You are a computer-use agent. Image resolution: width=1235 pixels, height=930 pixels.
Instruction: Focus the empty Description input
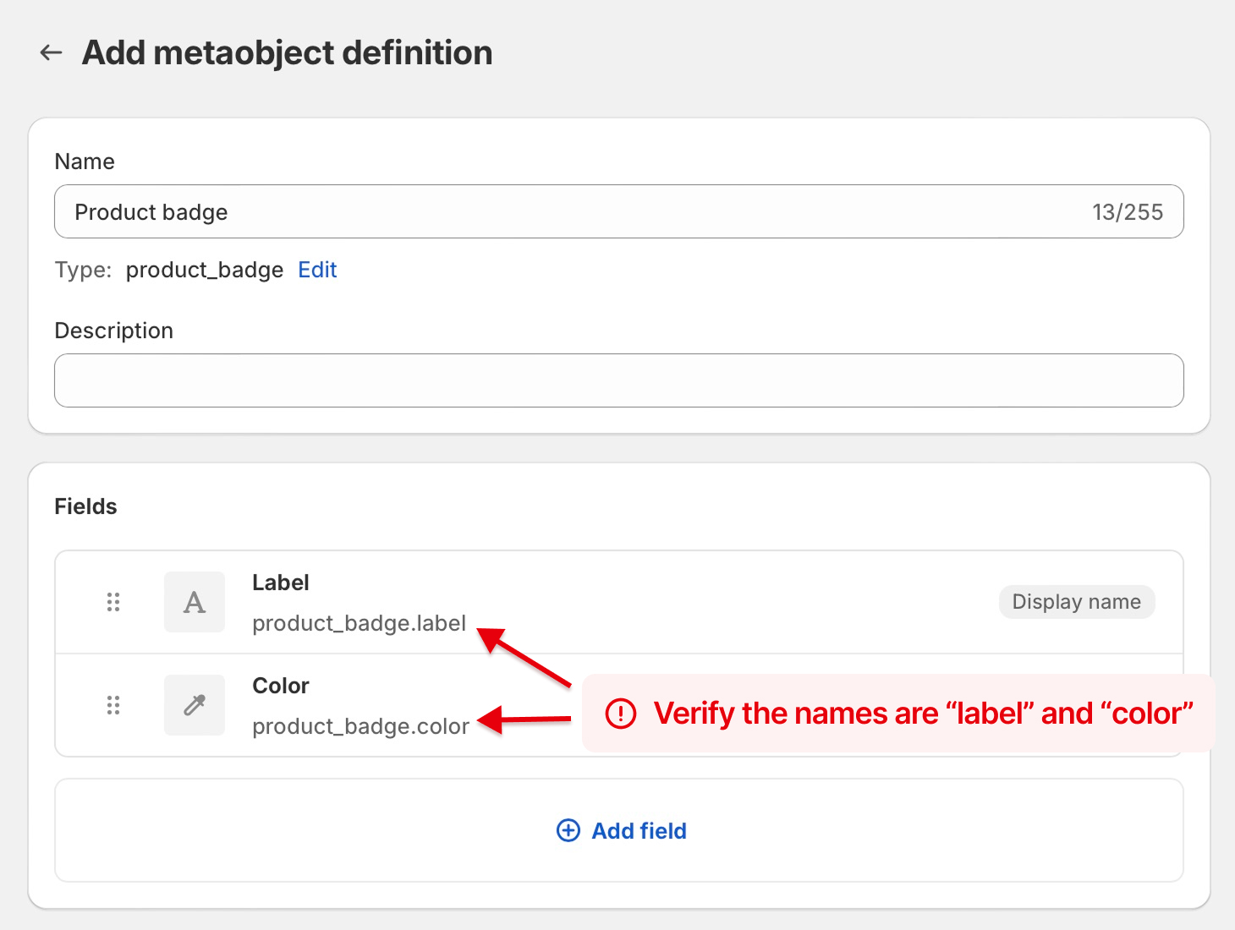point(617,380)
